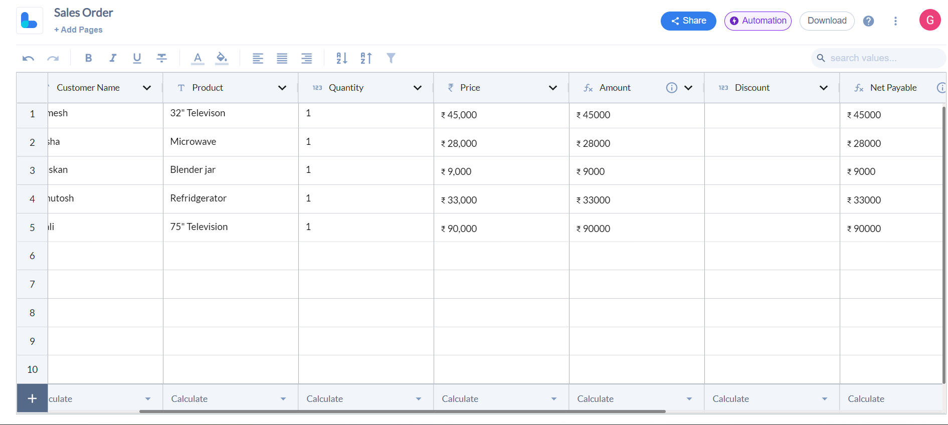Open the cell fill color picker
Screen dimensions: 948x425
(x=222, y=59)
